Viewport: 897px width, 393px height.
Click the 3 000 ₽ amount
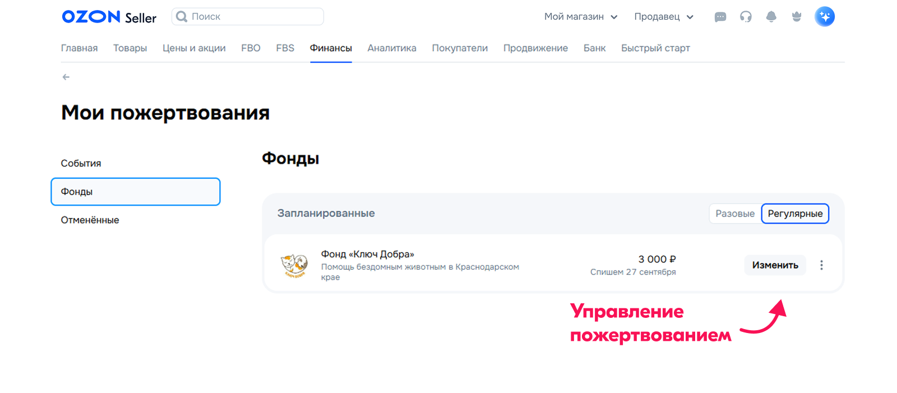[x=657, y=259]
